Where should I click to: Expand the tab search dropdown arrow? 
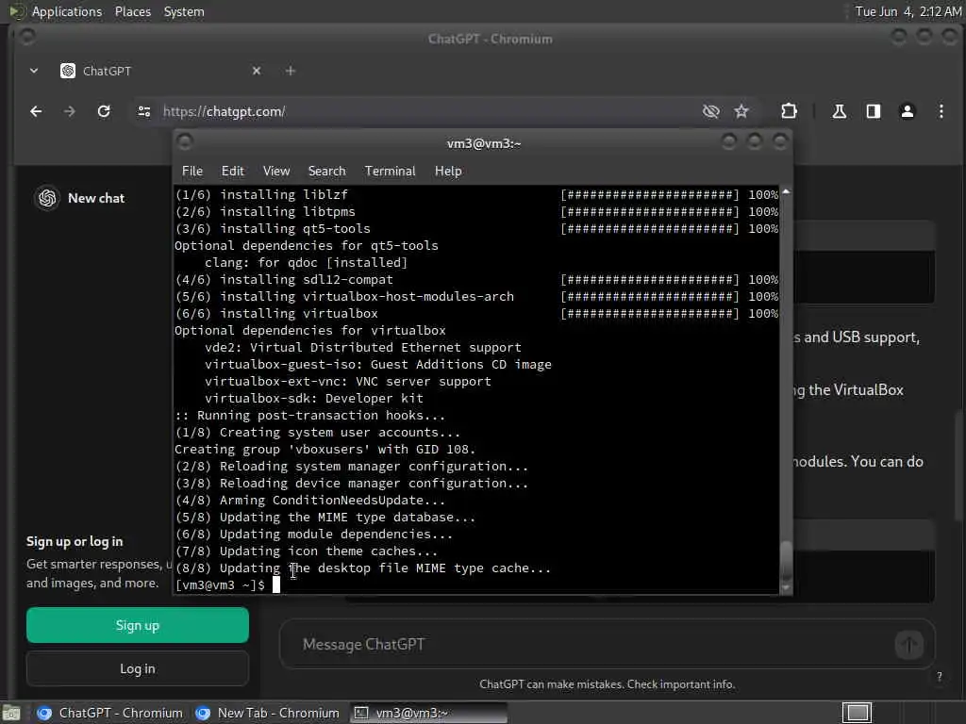click(x=34, y=71)
